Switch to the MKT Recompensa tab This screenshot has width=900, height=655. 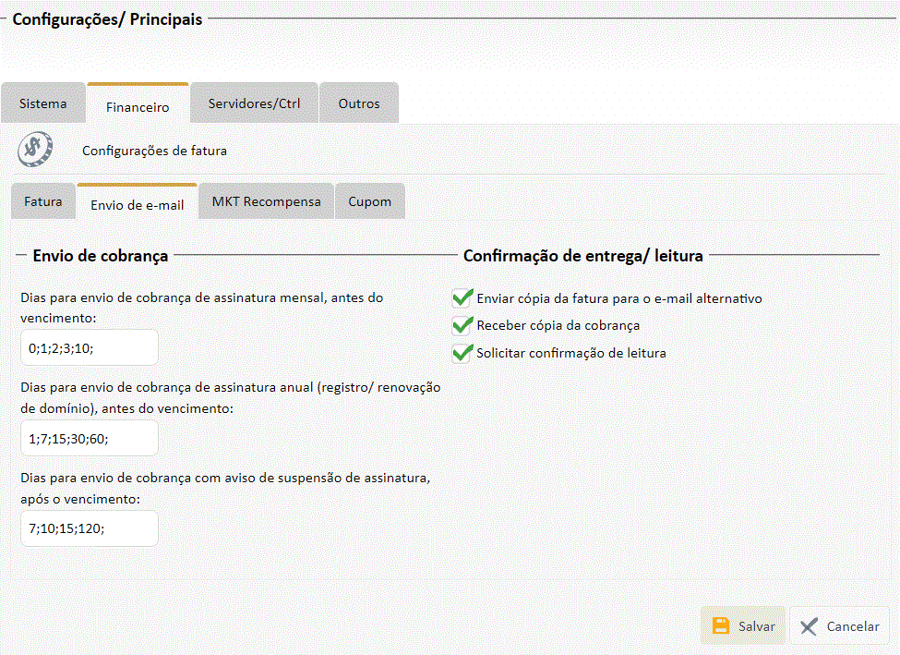266,201
